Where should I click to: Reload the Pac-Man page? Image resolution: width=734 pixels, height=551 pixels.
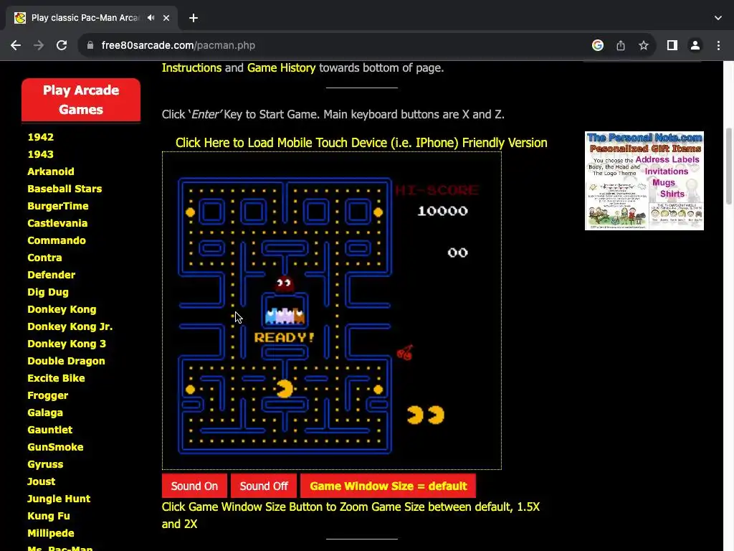(62, 45)
